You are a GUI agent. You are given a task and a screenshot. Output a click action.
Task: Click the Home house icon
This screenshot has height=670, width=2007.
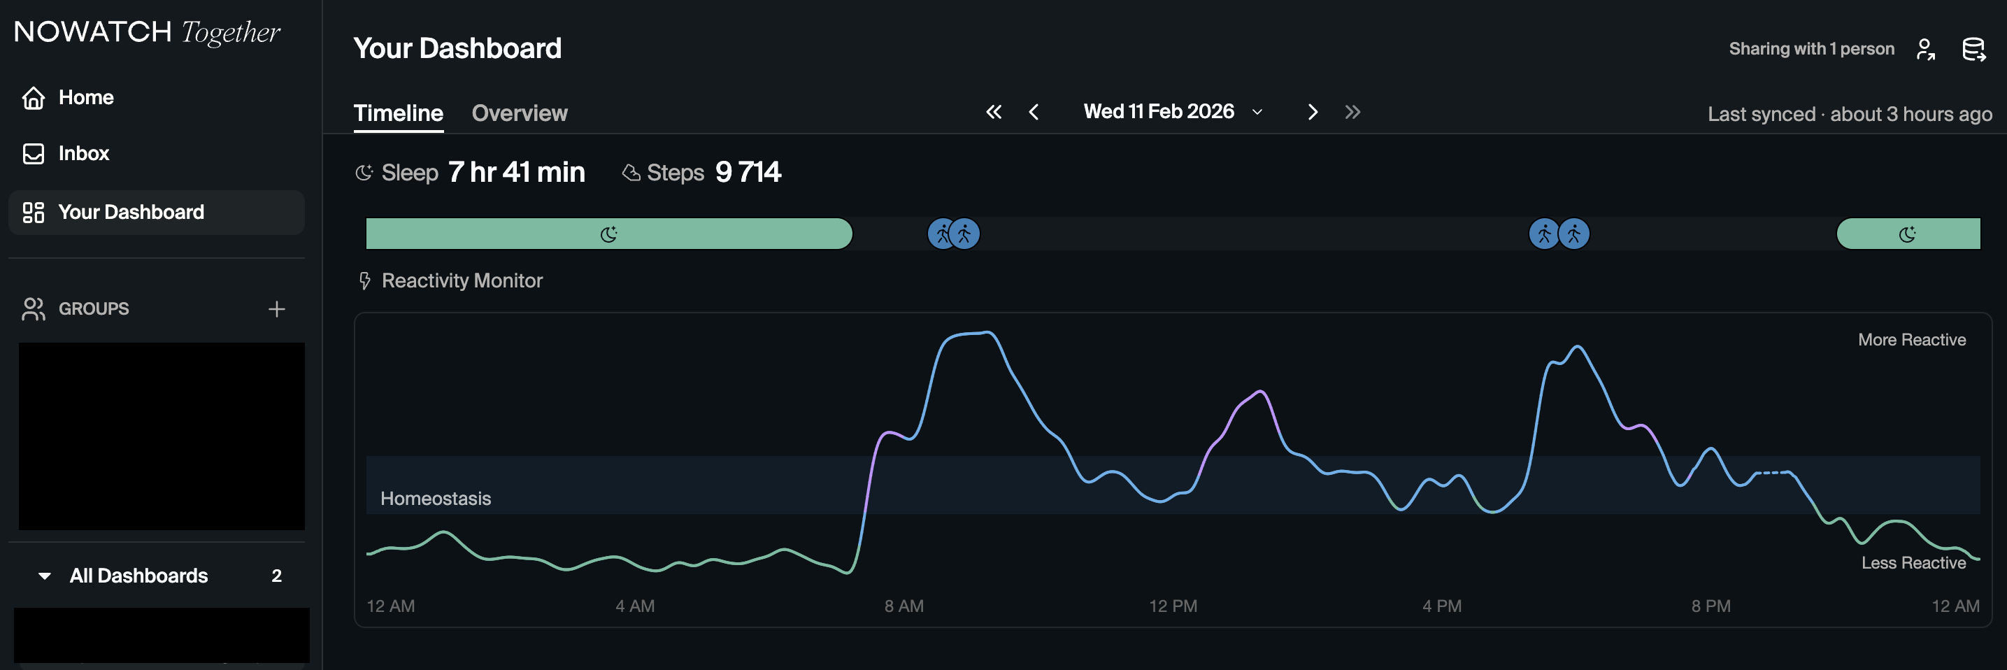pyautogui.click(x=34, y=97)
